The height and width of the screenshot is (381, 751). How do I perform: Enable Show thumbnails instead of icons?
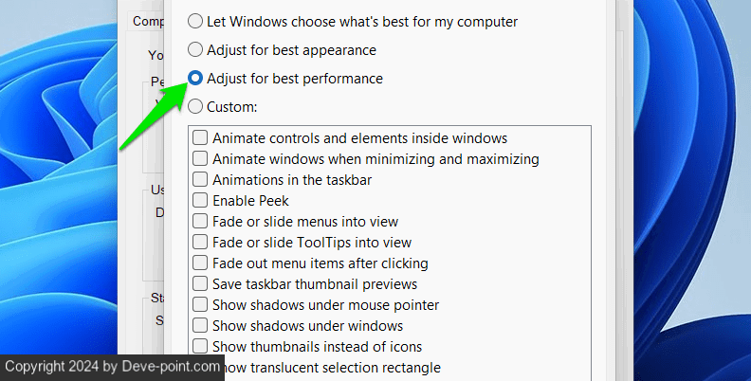pos(201,347)
